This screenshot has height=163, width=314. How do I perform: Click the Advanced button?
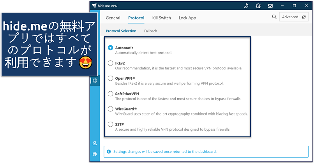[x=294, y=17]
